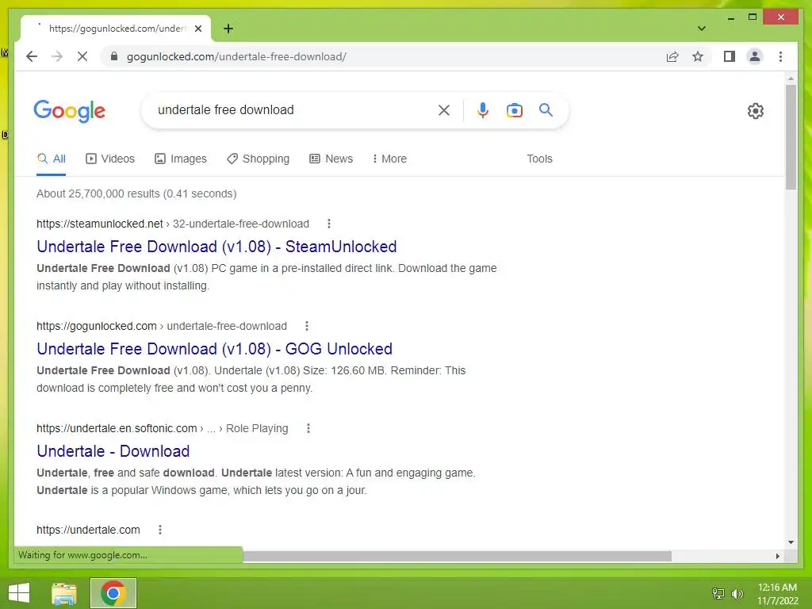Open Google quick settings gear
Screen dimensions: 812x609
coord(756,111)
